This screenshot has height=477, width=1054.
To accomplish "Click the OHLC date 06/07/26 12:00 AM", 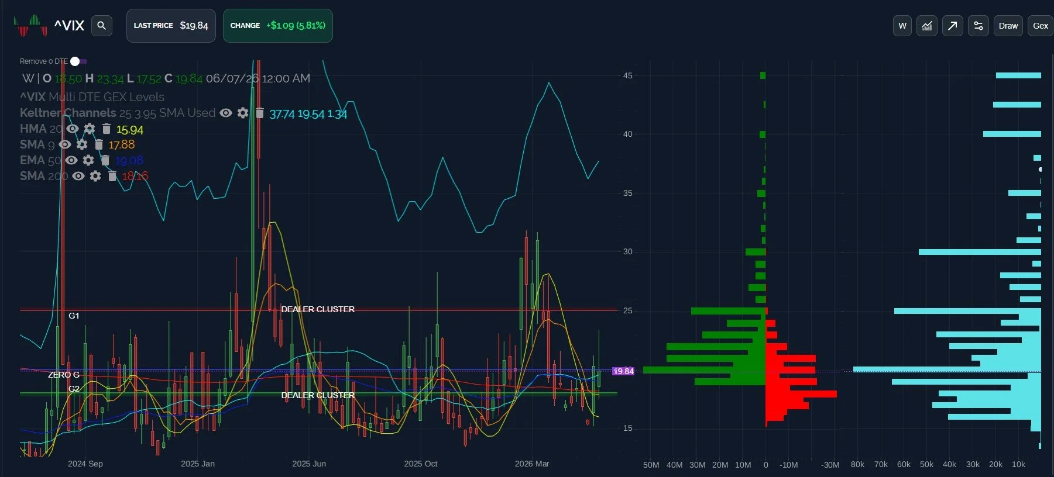I will coord(258,78).
